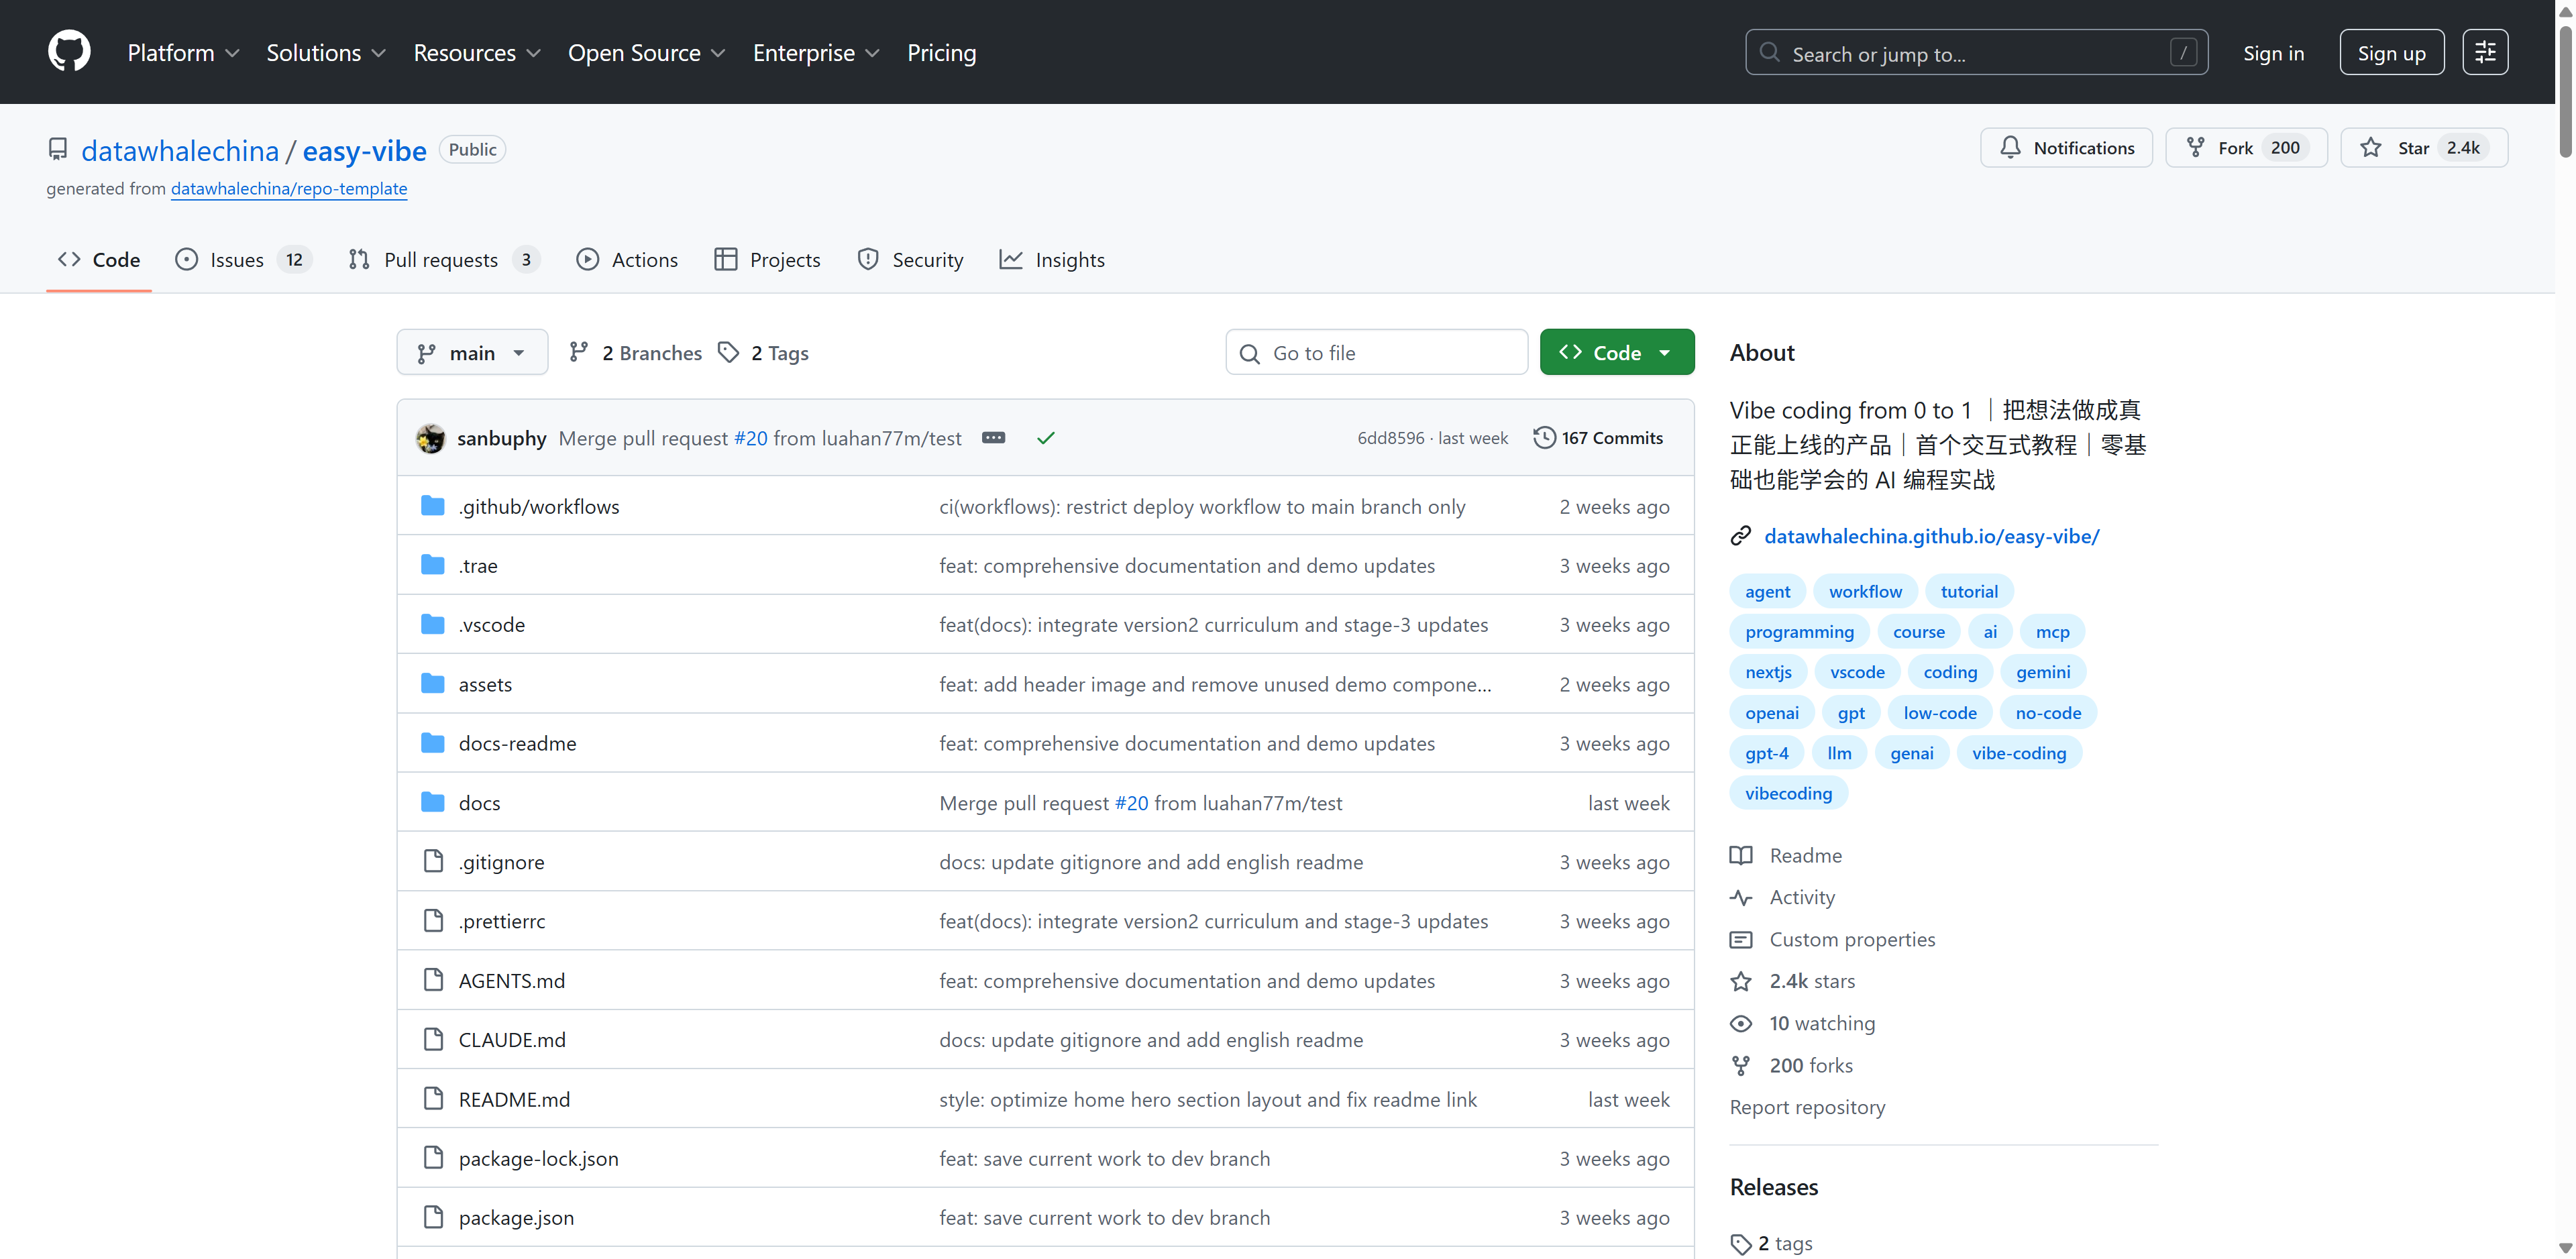Image resolution: width=2576 pixels, height=1259 pixels.
Task: Click the sanbuphy avatar image
Action: pos(431,438)
